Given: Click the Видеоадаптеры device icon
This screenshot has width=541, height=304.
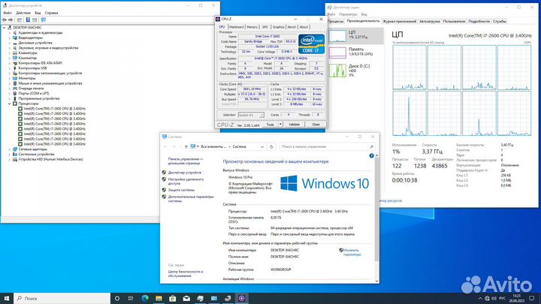Looking at the screenshot, I should click(15, 38).
